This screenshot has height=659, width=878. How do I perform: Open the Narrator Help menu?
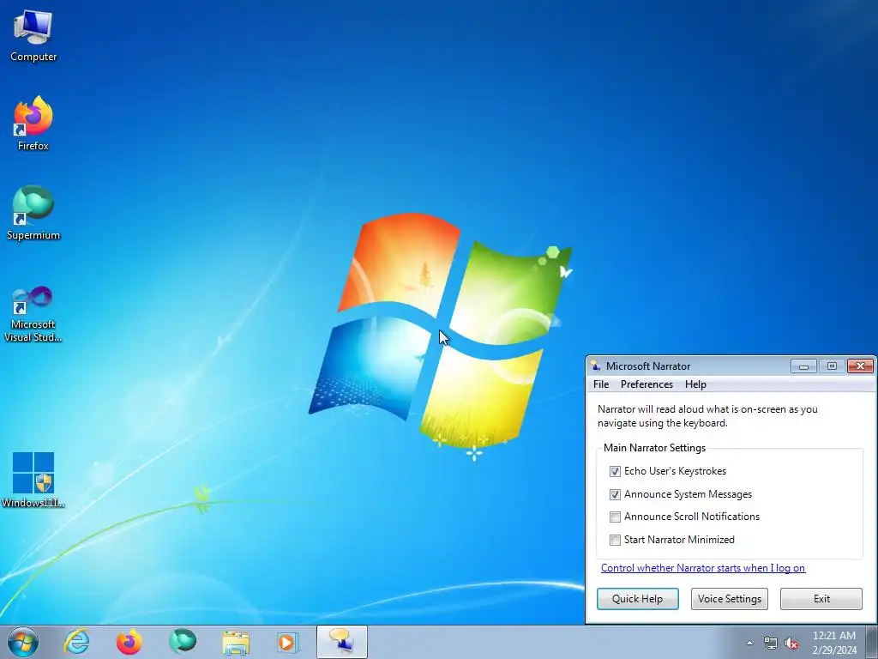pyautogui.click(x=695, y=384)
